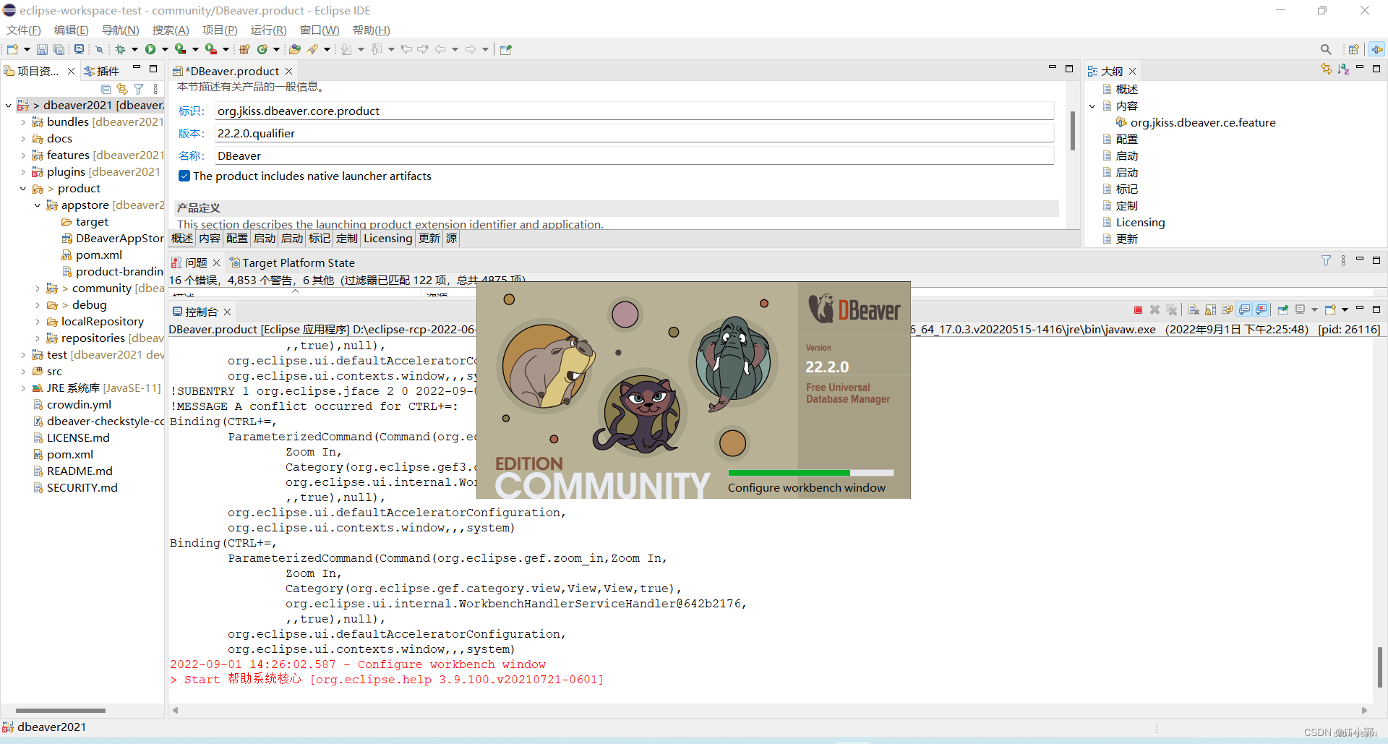Collapse the 内容 node in Outline
Viewport: 1388px width, 744px height.
[1092, 106]
